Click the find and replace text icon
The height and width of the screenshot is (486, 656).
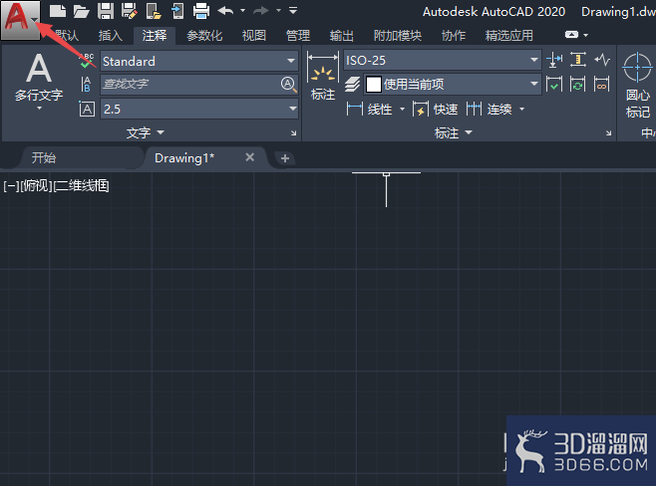click(x=86, y=84)
